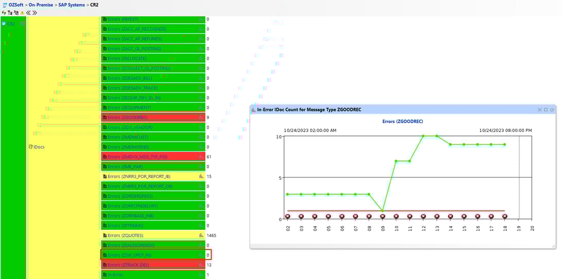The width and height of the screenshot is (562, 279).
Task: Click the red alert marker at hour 09
Action: click(382, 216)
